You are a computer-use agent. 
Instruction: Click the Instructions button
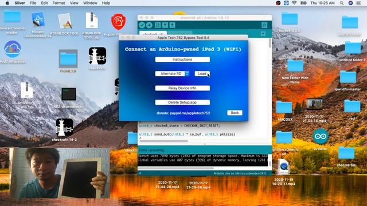[x=182, y=60]
